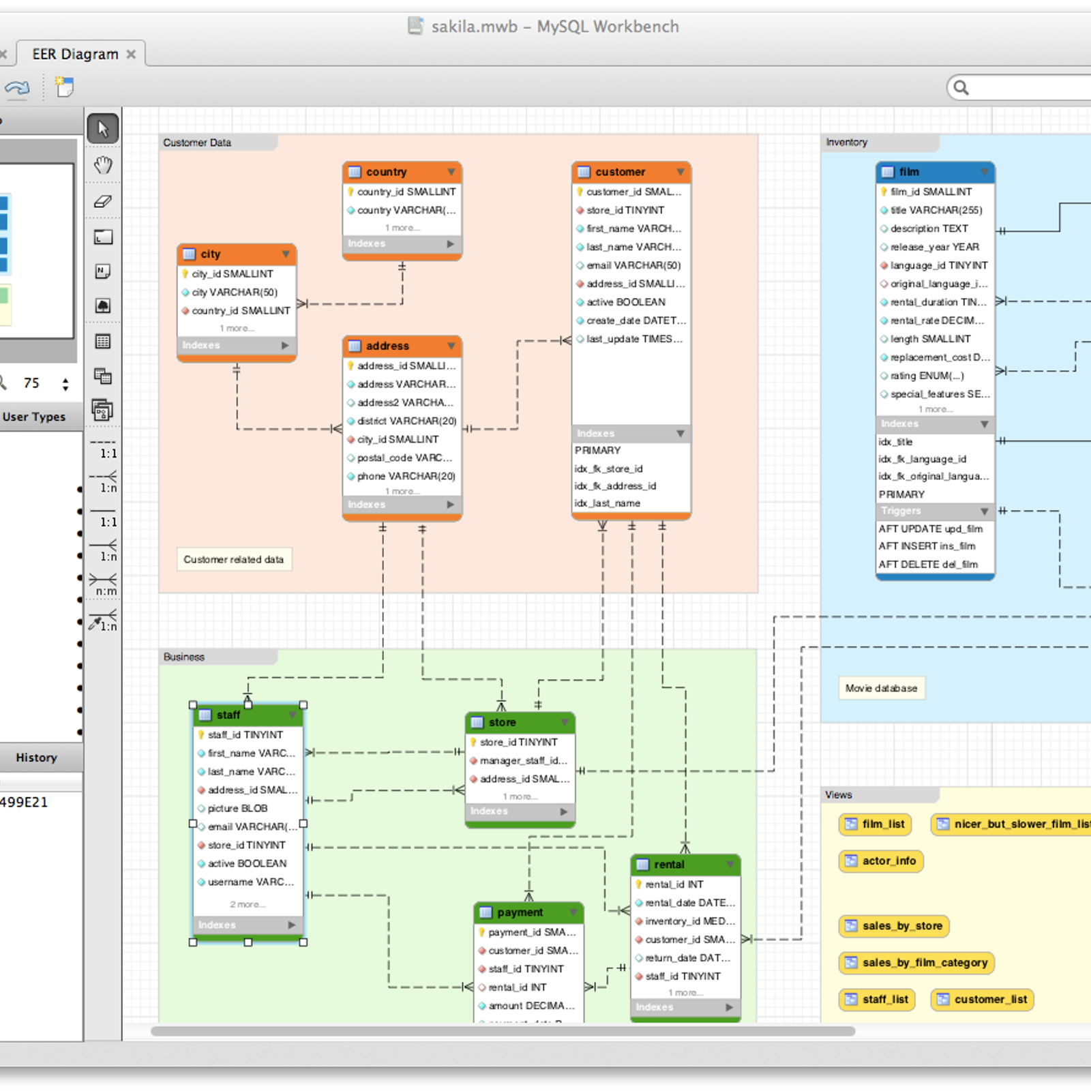
Task: Open the film_list view
Action: pyautogui.click(x=875, y=824)
